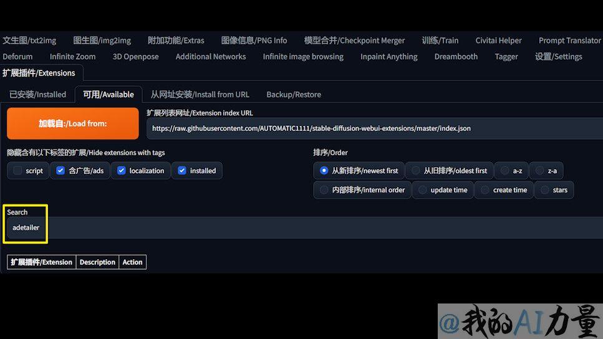Open the txt2img tab
Screen dimensions: 603x339
point(29,41)
